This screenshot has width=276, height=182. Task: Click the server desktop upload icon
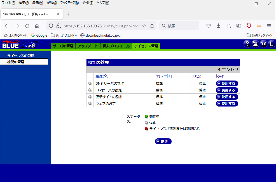point(255,44)
